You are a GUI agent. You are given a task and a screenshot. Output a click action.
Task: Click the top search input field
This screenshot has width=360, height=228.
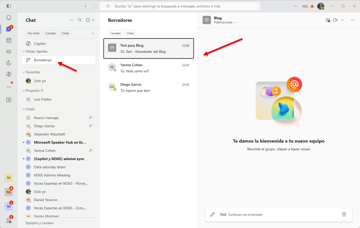[x=180, y=6]
